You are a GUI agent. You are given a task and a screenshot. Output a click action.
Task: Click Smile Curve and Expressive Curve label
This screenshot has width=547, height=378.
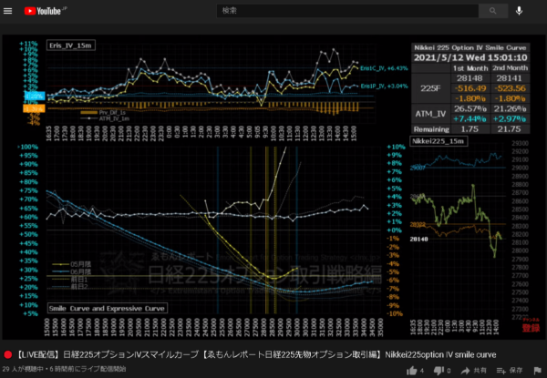coord(107,309)
